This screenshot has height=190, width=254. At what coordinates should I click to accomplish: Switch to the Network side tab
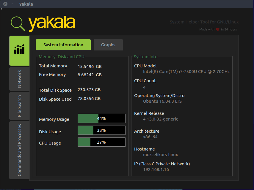click(19, 79)
